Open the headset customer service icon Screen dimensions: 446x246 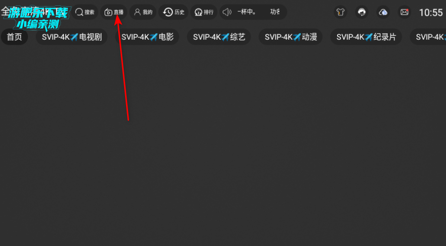click(362, 12)
